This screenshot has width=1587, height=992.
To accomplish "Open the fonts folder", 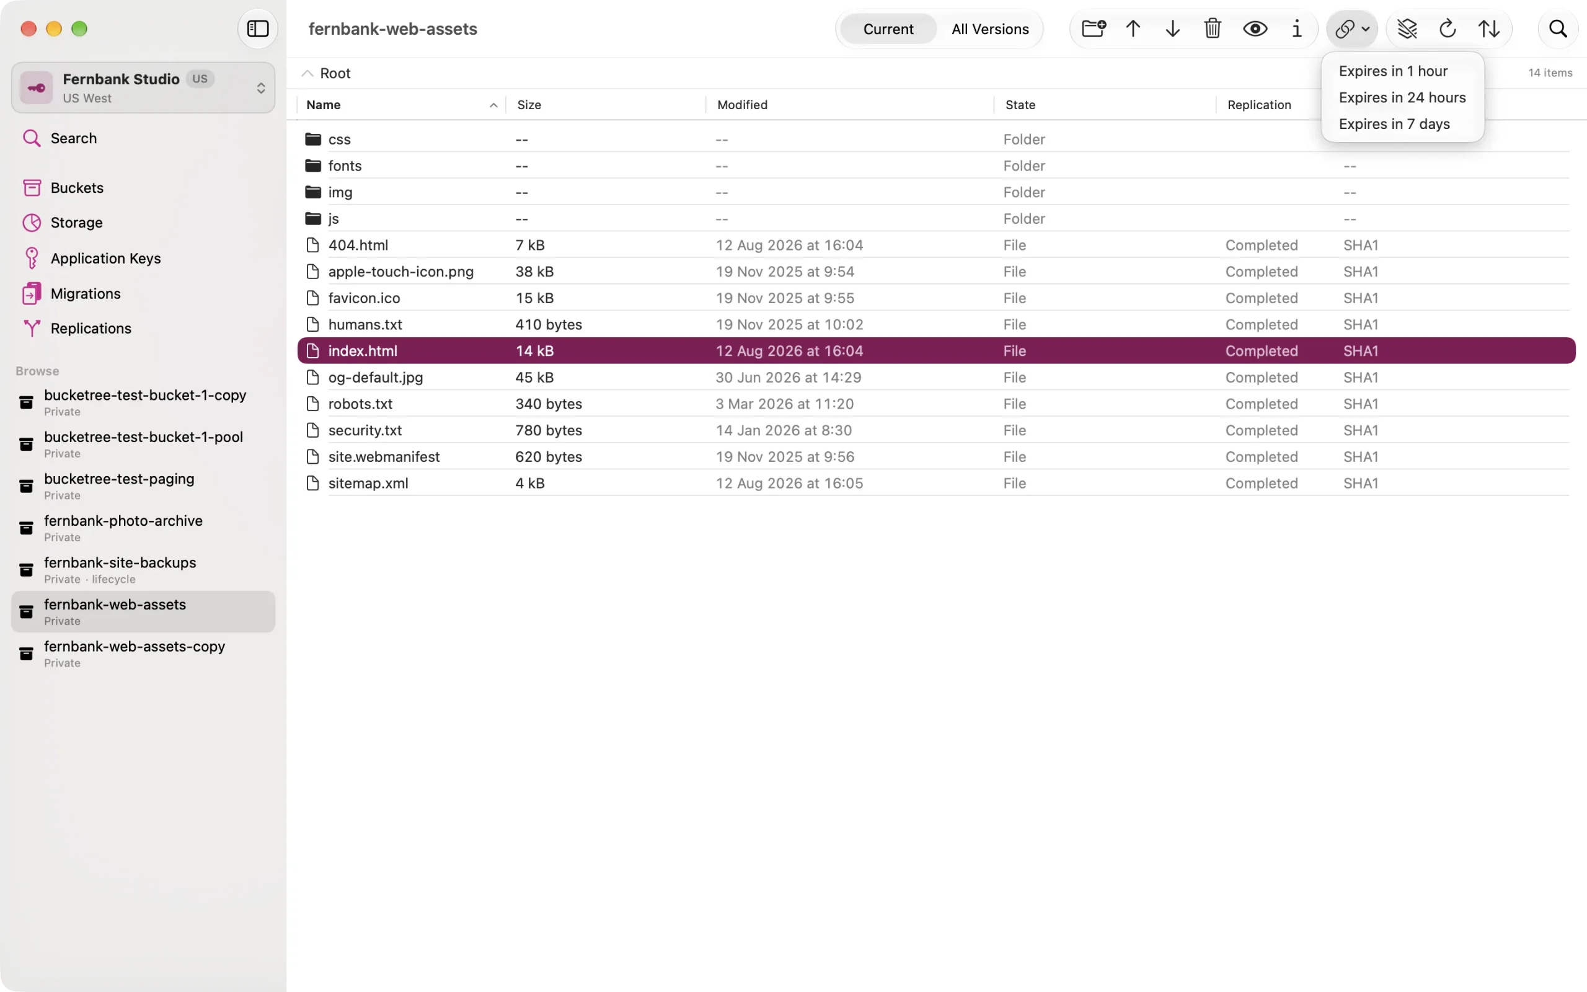I will click(x=936, y=166).
